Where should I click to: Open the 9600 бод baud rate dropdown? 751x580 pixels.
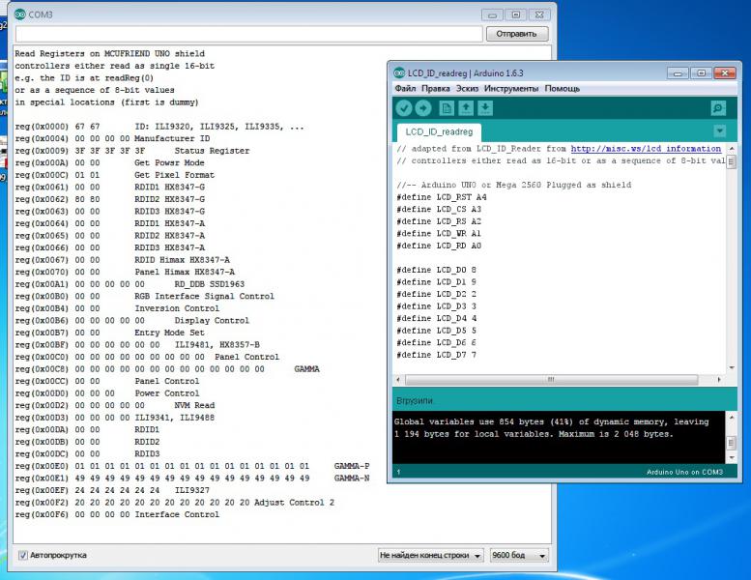pyautogui.click(x=518, y=556)
